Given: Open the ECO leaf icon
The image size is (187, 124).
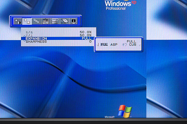Looking at the screenshot, I should click(64, 21).
